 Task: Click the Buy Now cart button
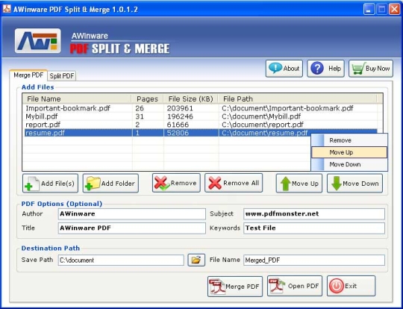click(x=371, y=69)
